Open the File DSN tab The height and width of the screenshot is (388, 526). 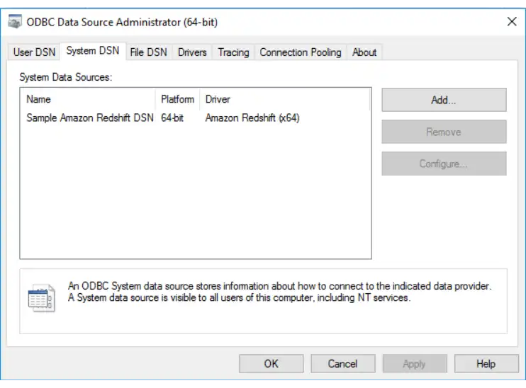click(148, 52)
